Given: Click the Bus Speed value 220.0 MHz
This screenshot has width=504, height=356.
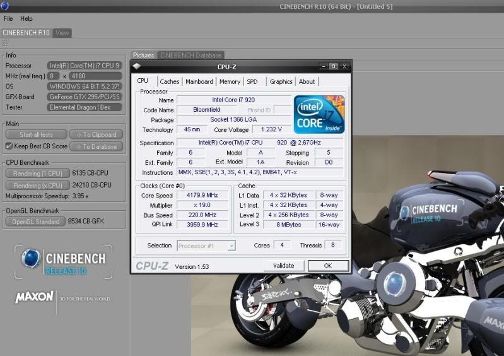Looking at the screenshot, I should pyautogui.click(x=202, y=215).
